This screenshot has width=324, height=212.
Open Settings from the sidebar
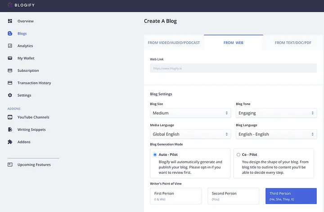point(24,95)
